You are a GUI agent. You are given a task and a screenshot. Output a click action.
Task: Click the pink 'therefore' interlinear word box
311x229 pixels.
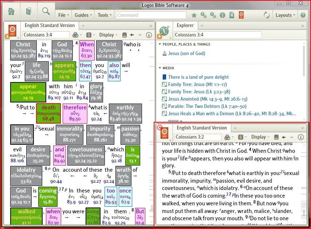pos(75,113)
